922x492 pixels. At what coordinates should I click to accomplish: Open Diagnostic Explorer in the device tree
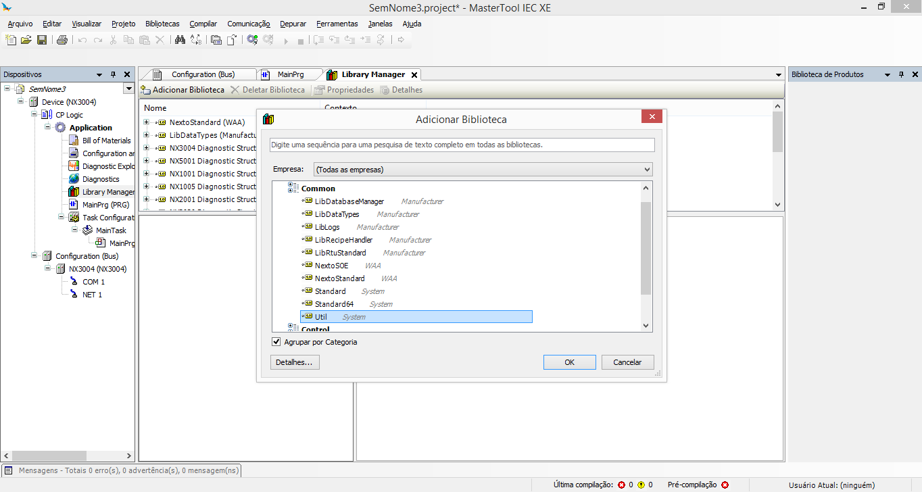click(x=108, y=166)
